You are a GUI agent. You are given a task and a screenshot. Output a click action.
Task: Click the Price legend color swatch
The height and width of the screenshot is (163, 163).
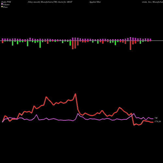click(2, 7)
